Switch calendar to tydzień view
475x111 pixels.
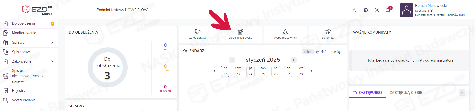tap(321, 52)
